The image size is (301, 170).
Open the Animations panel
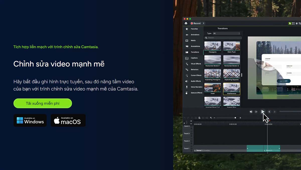tap(193, 35)
